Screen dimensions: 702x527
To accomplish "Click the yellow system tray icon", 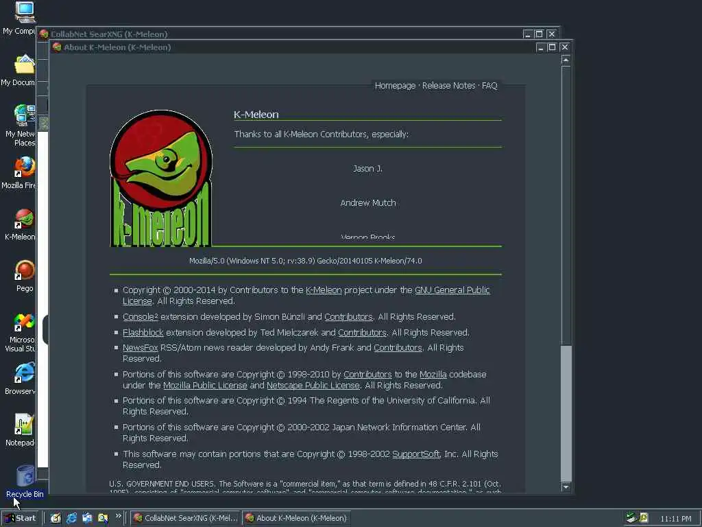I will click(x=644, y=517).
